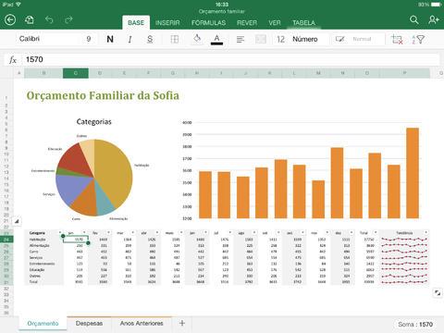This screenshot has width=444, height=333.
Task: Open sort and filter icon
Action: (x=418, y=40)
